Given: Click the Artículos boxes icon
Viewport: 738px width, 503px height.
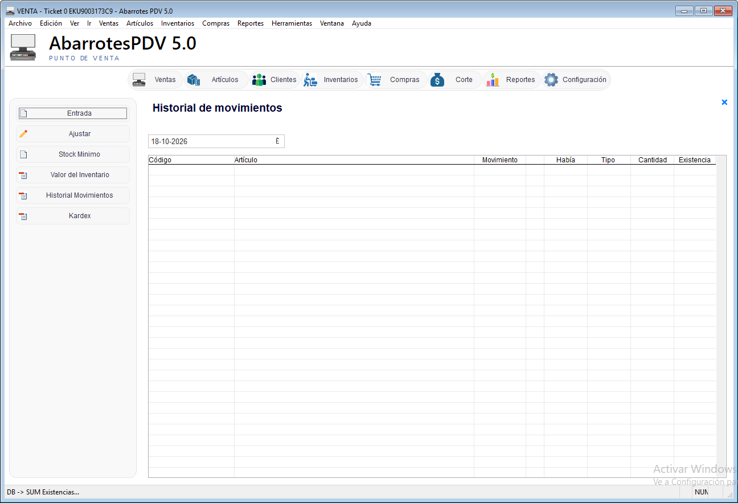Looking at the screenshot, I should pos(194,80).
